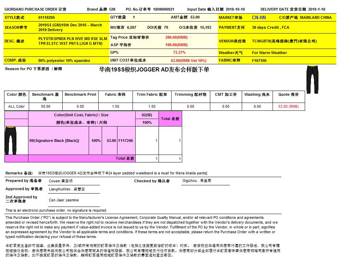Select the style number 01118205
Viewport: 339px width, 265px height.
(x=47, y=17)
